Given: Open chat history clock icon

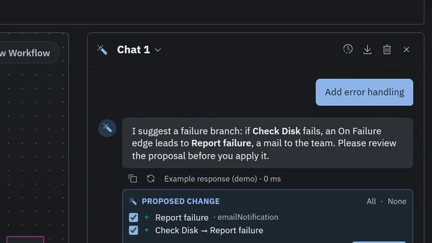Looking at the screenshot, I should [348, 49].
